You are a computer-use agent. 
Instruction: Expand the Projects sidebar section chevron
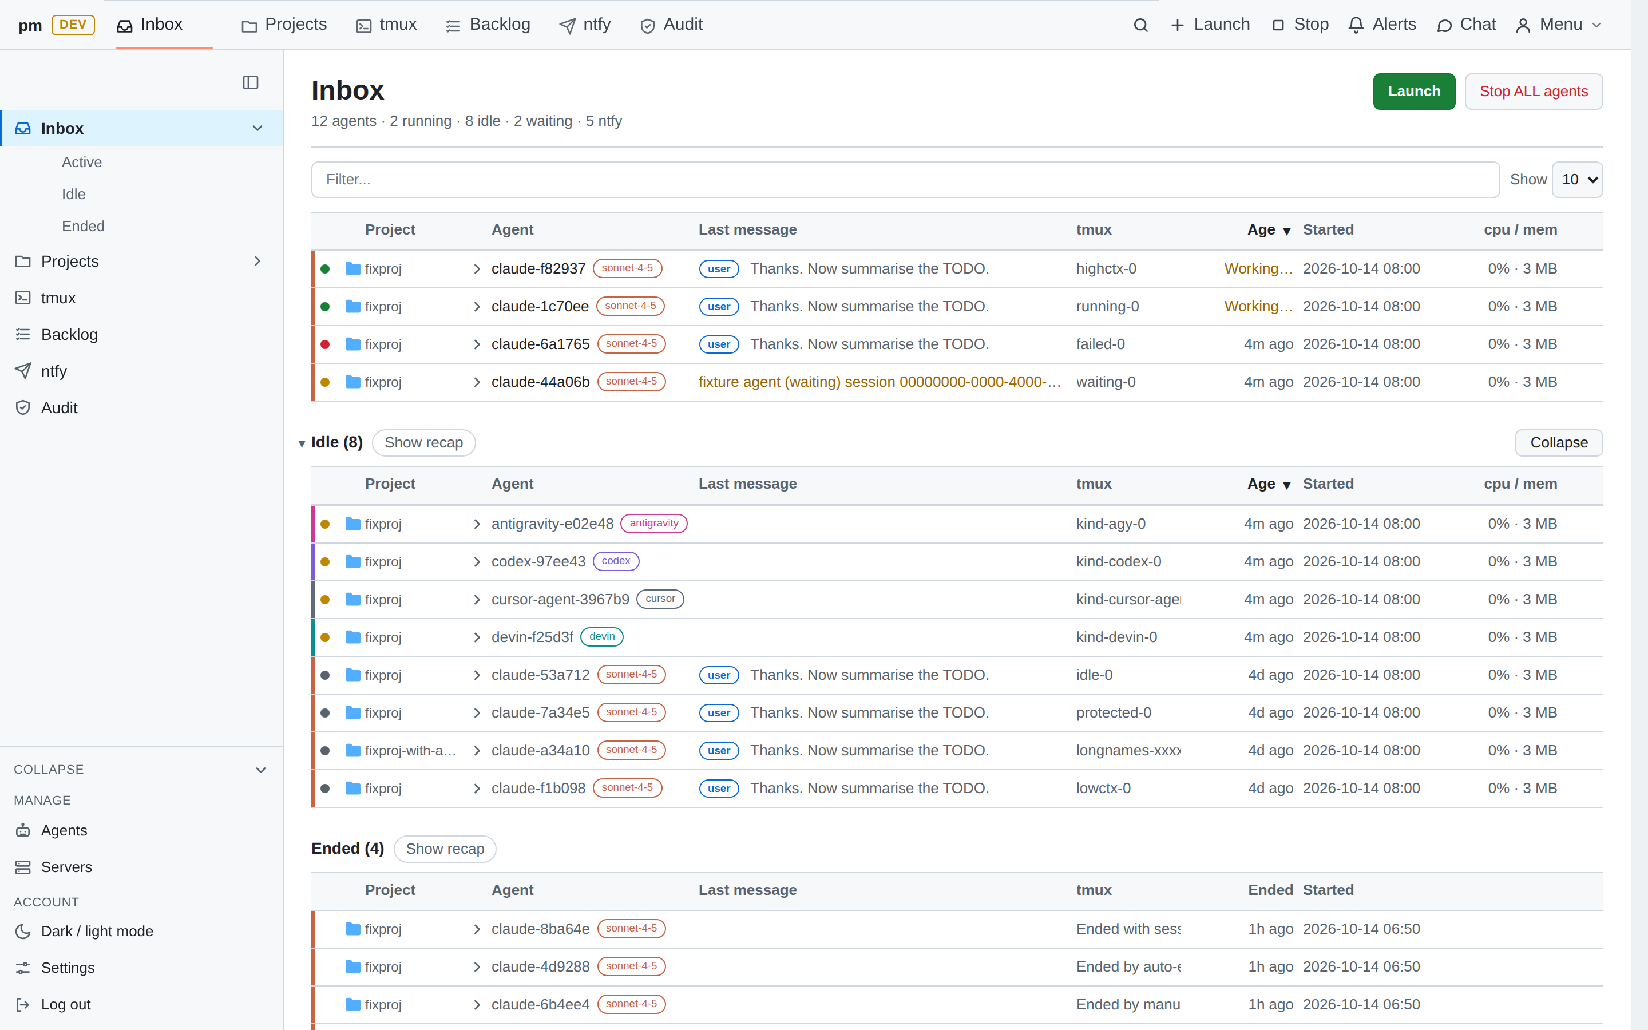click(257, 262)
